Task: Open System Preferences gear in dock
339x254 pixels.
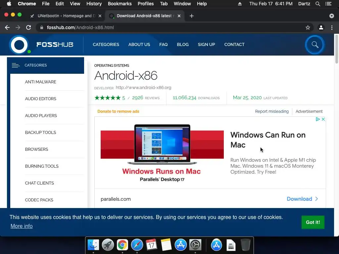Action: tap(195, 245)
